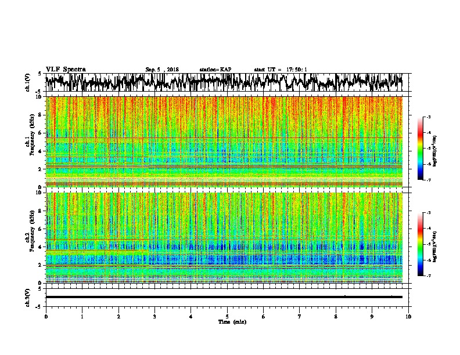This screenshot has width=460, height=355.
Task: Click the ch.1 "Frequency (kHz)" axis label
Action: click(x=32, y=135)
